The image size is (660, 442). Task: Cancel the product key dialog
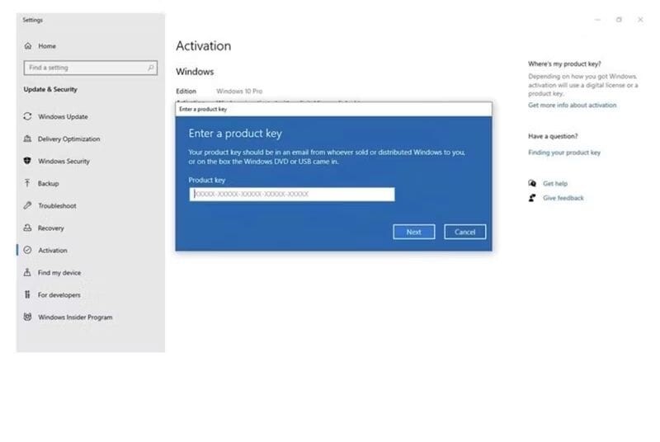pos(464,232)
